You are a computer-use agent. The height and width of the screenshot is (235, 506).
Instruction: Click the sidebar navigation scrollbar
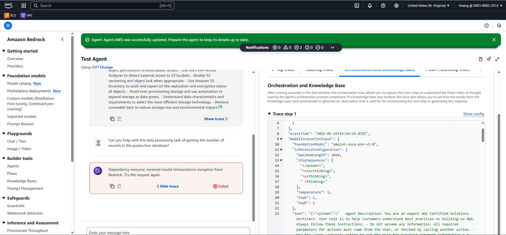[x=72, y=99]
